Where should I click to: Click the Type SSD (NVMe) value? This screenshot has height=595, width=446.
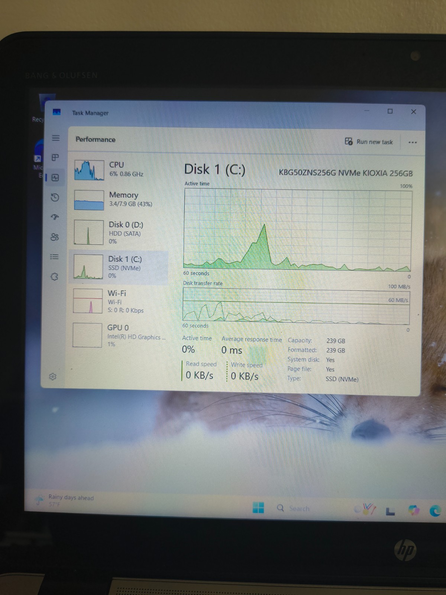(x=342, y=379)
